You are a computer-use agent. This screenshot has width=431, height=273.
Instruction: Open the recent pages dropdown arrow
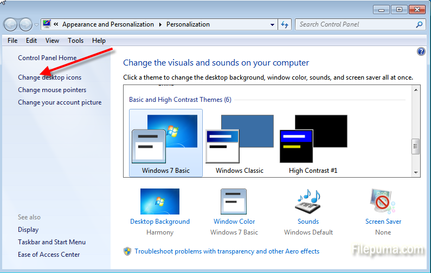coord(36,24)
